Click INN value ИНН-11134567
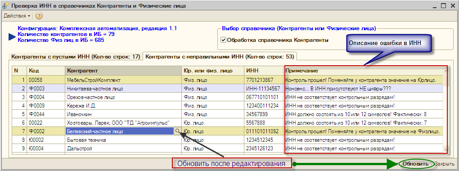This screenshot has height=171, width=459. tap(264, 88)
